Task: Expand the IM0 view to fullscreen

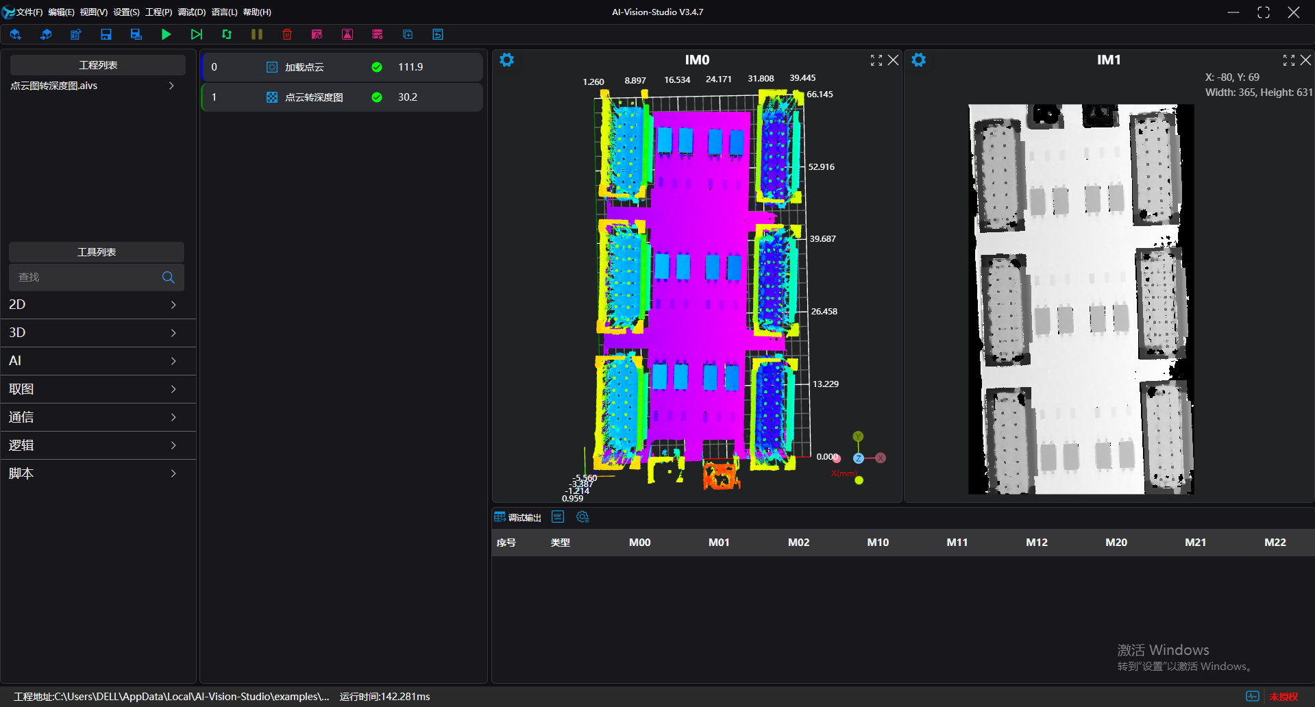Action: [876, 60]
